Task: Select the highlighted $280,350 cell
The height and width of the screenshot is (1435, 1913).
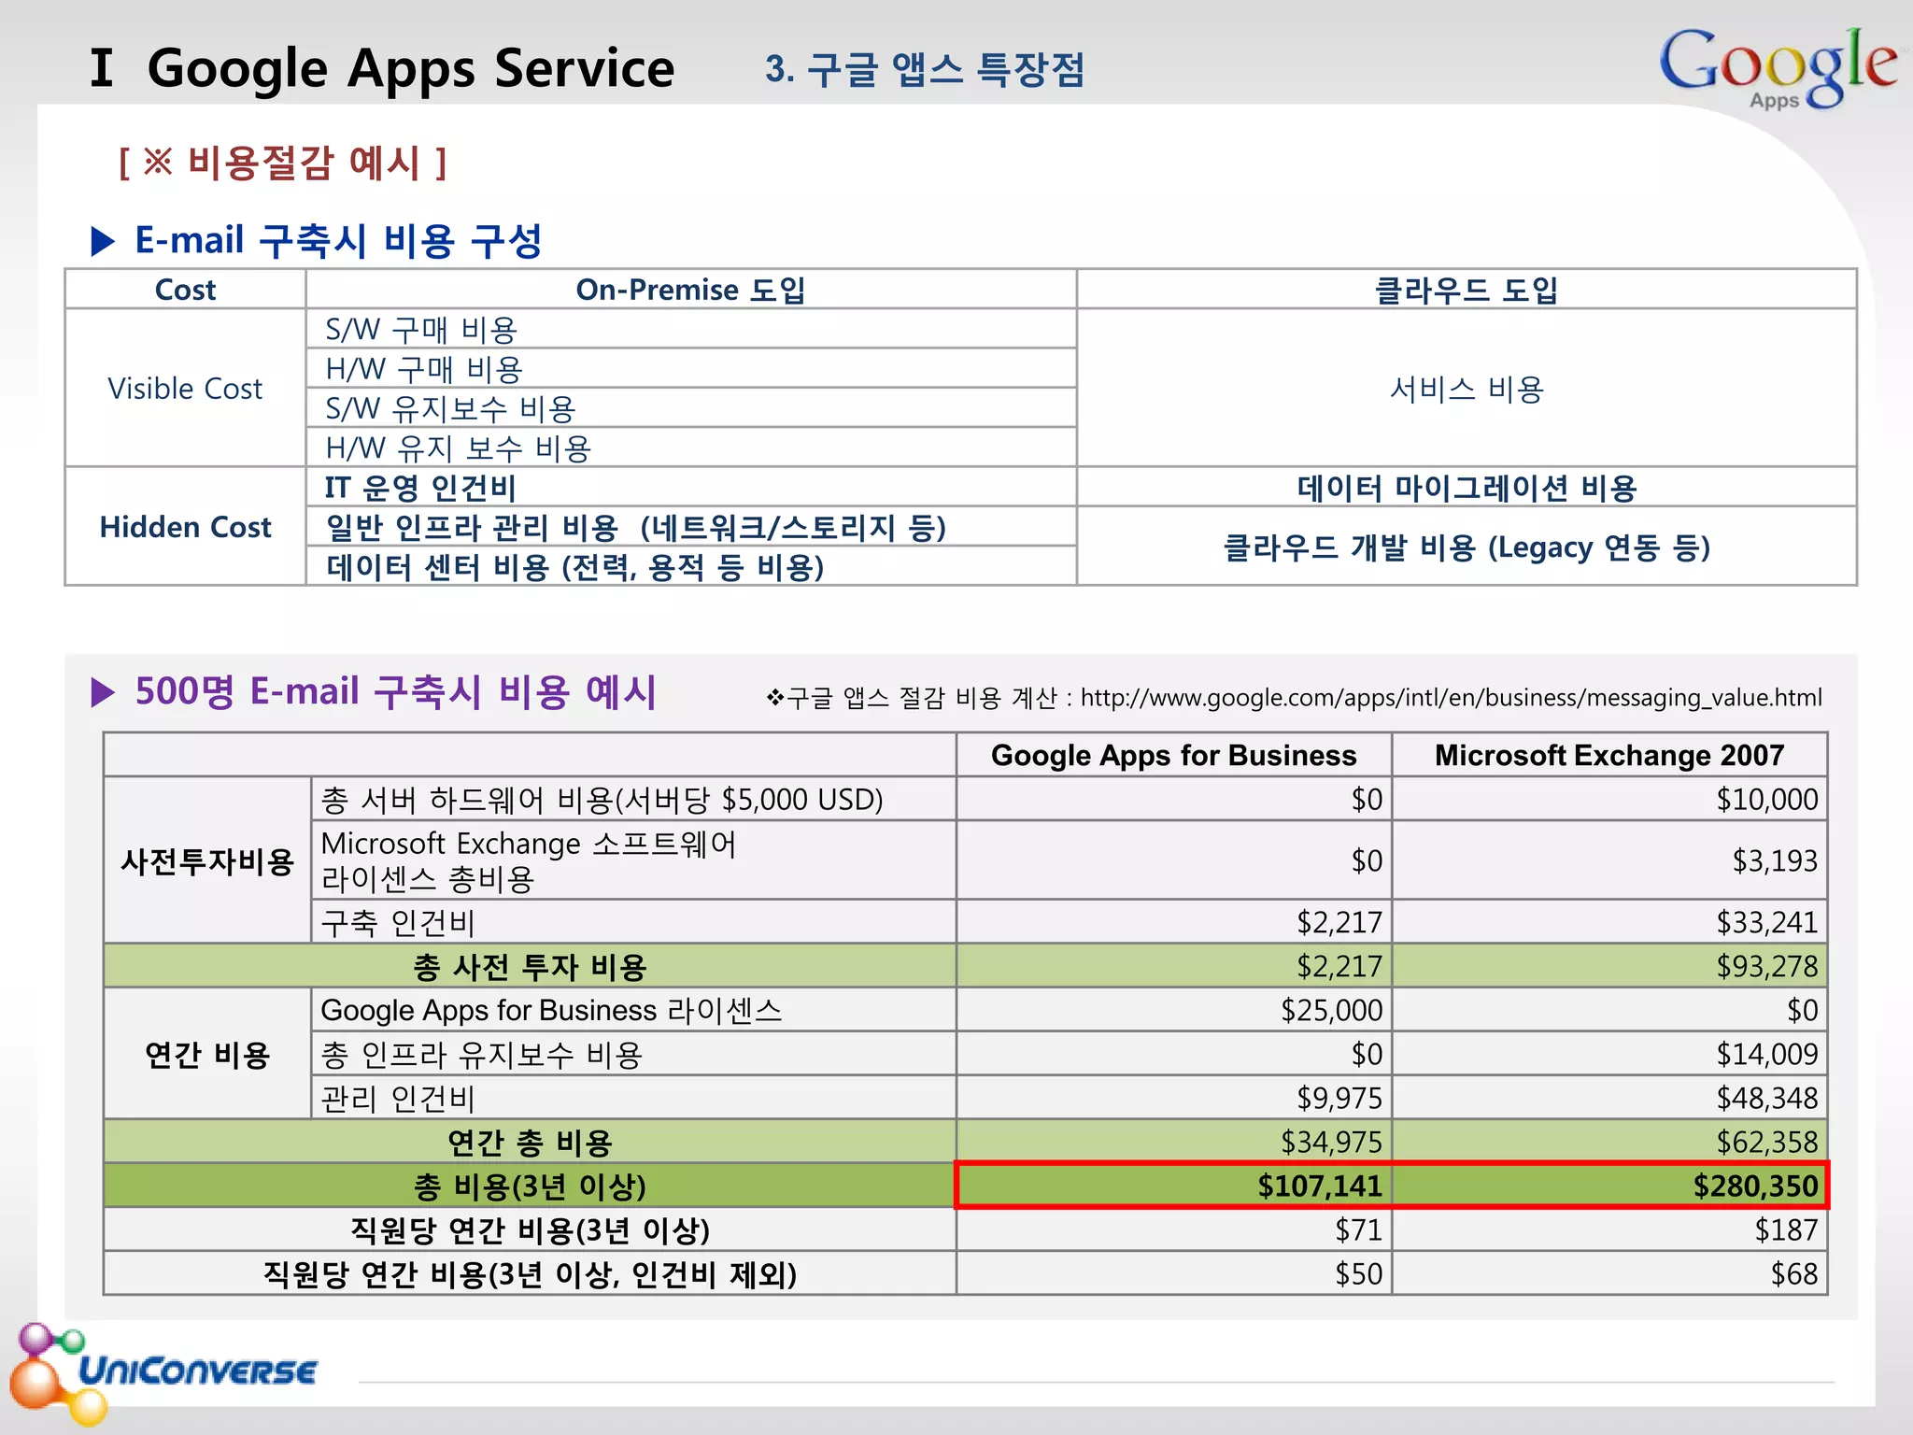Action: [x=1609, y=1186]
